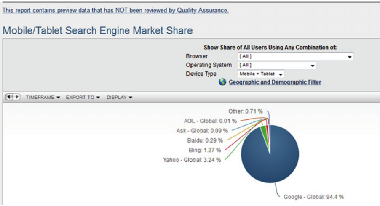380x206 pixels.
Task: Open the TIMEFRAME menu
Action: pos(43,98)
